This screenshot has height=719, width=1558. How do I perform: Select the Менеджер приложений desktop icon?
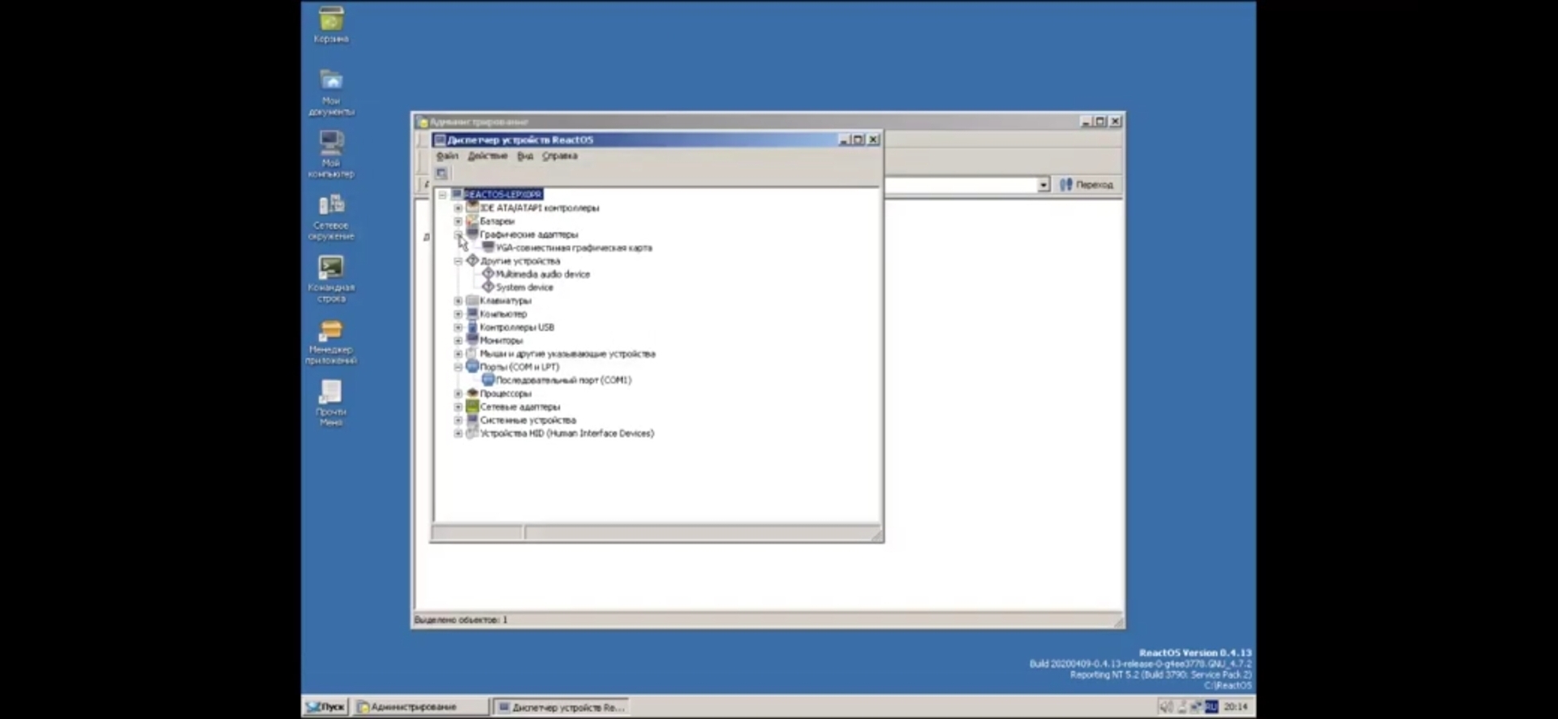(331, 330)
